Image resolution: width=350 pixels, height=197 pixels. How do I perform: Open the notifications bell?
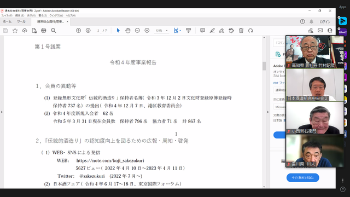(311, 21)
